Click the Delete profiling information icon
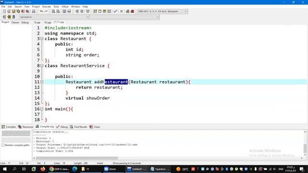Viewport: 308px width, 173px height. 132,12
